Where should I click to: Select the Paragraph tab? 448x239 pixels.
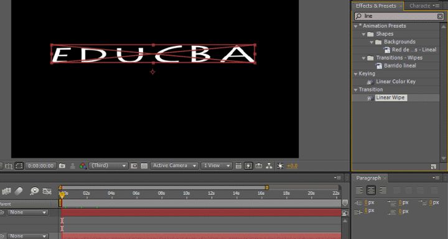368,178
